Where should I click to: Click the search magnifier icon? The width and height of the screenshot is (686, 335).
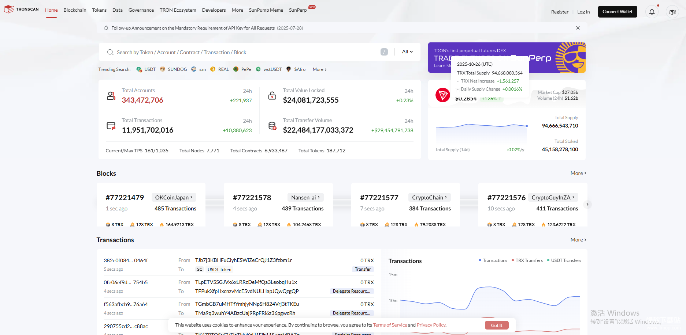(x=110, y=52)
